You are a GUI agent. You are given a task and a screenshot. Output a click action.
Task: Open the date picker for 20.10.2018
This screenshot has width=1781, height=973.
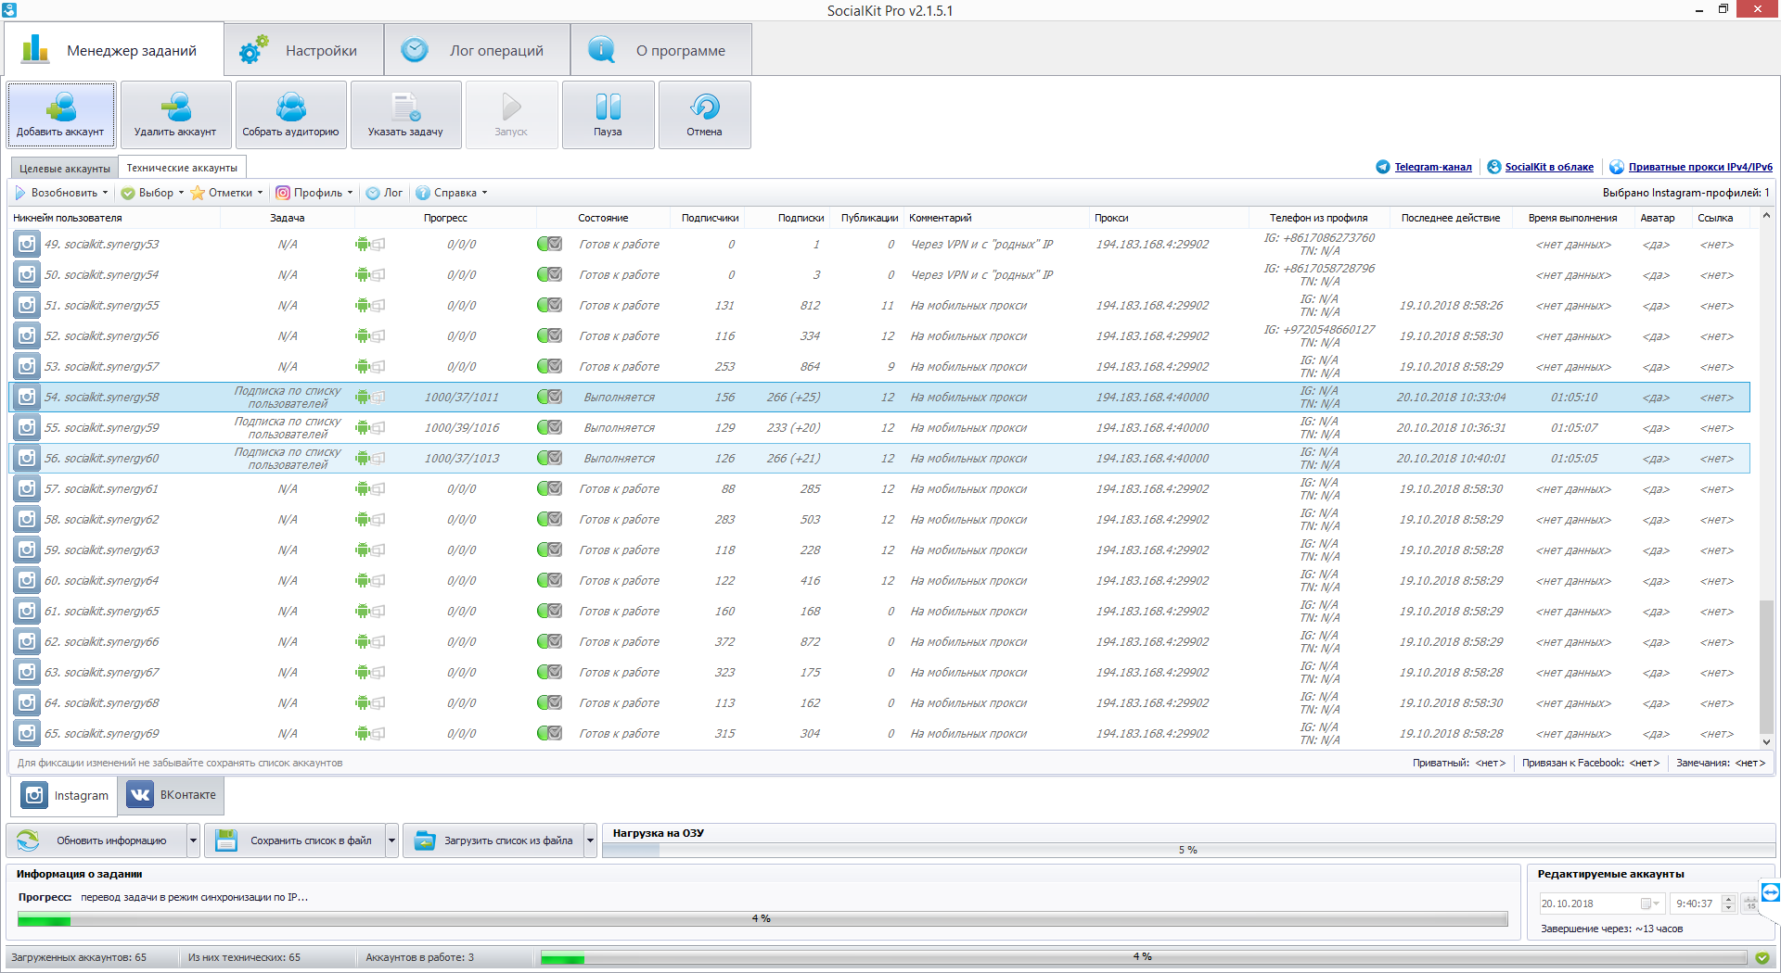[x=1650, y=903]
